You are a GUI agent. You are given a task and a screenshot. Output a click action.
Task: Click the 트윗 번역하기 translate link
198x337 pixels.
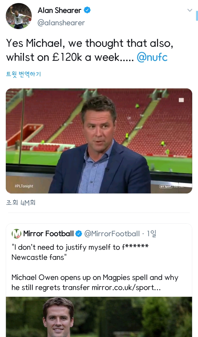(24, 74)
